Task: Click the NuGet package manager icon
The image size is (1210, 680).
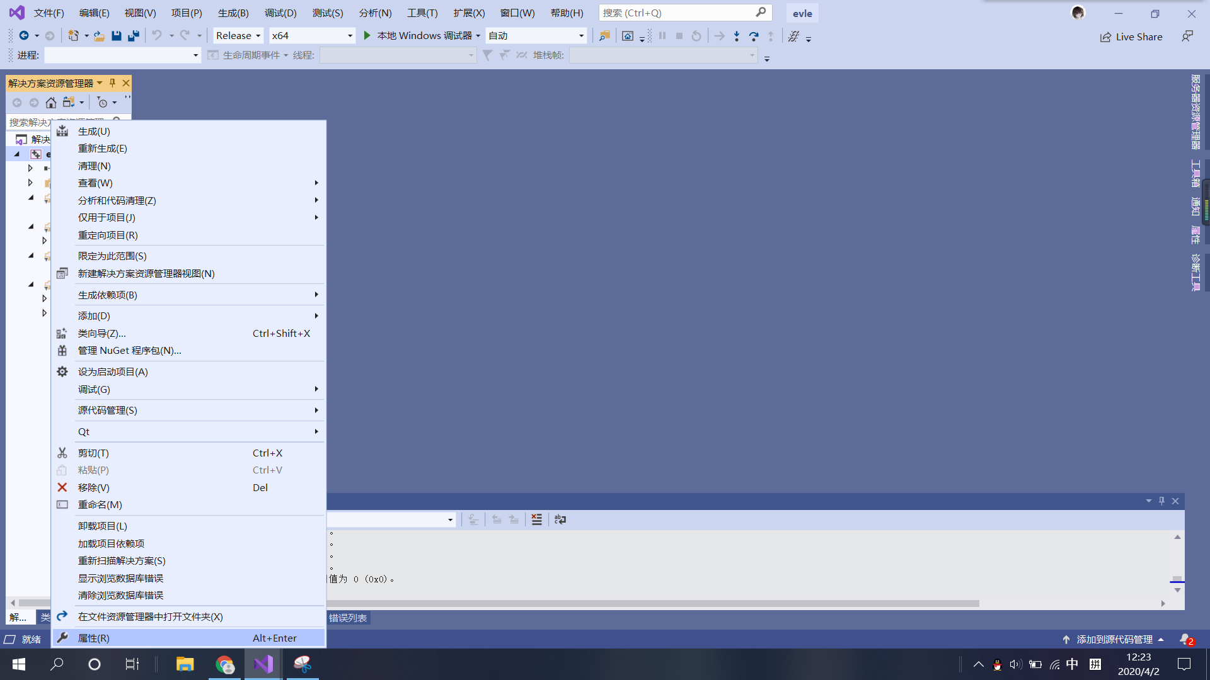Action: 62,351
